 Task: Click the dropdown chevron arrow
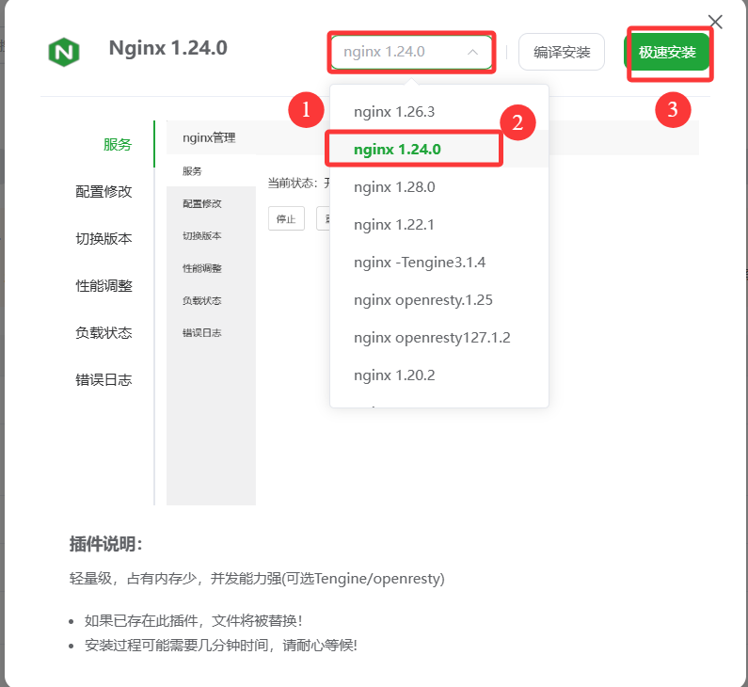[x=472, y=52]
